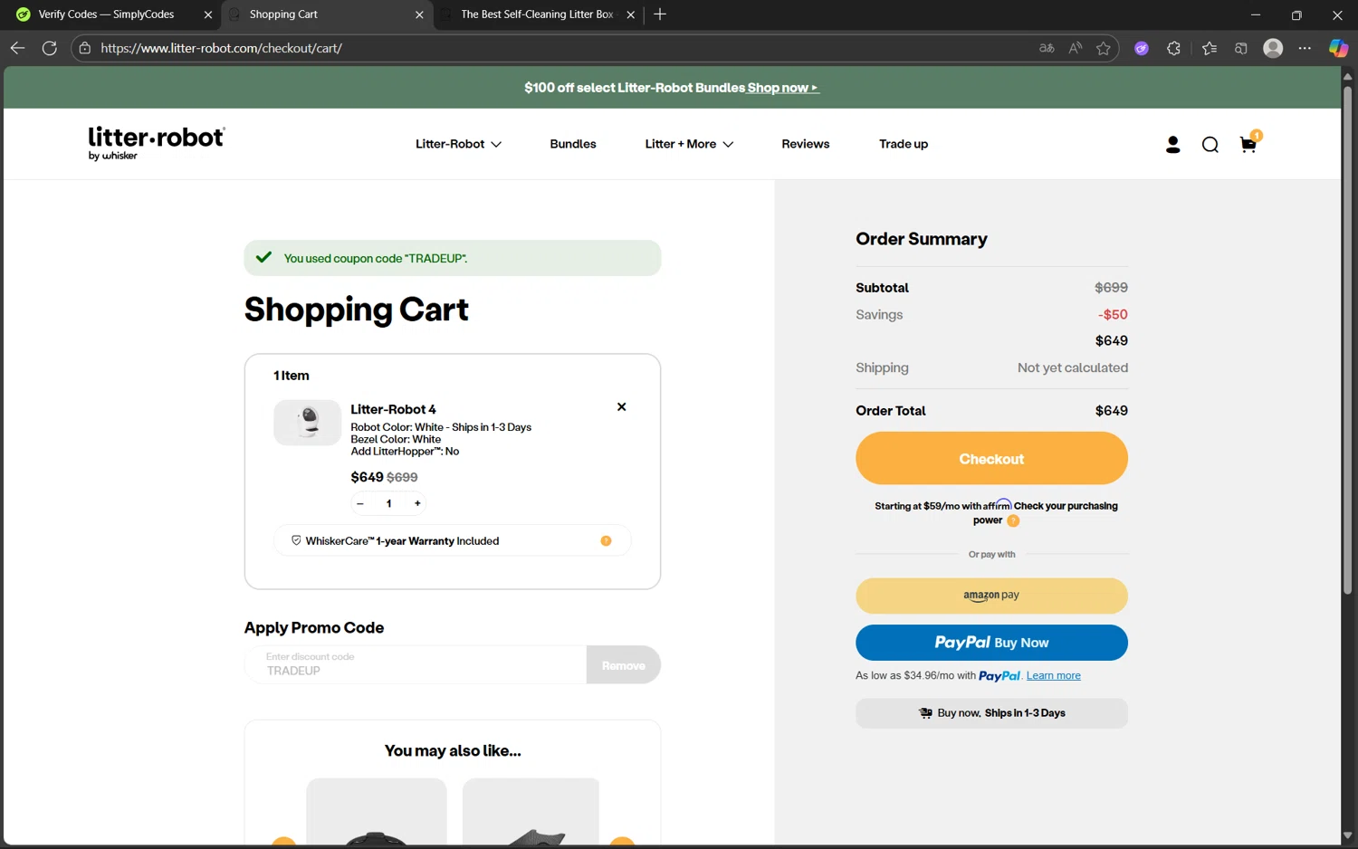View site information lock icon in address bar

click(x=84, y=48)
